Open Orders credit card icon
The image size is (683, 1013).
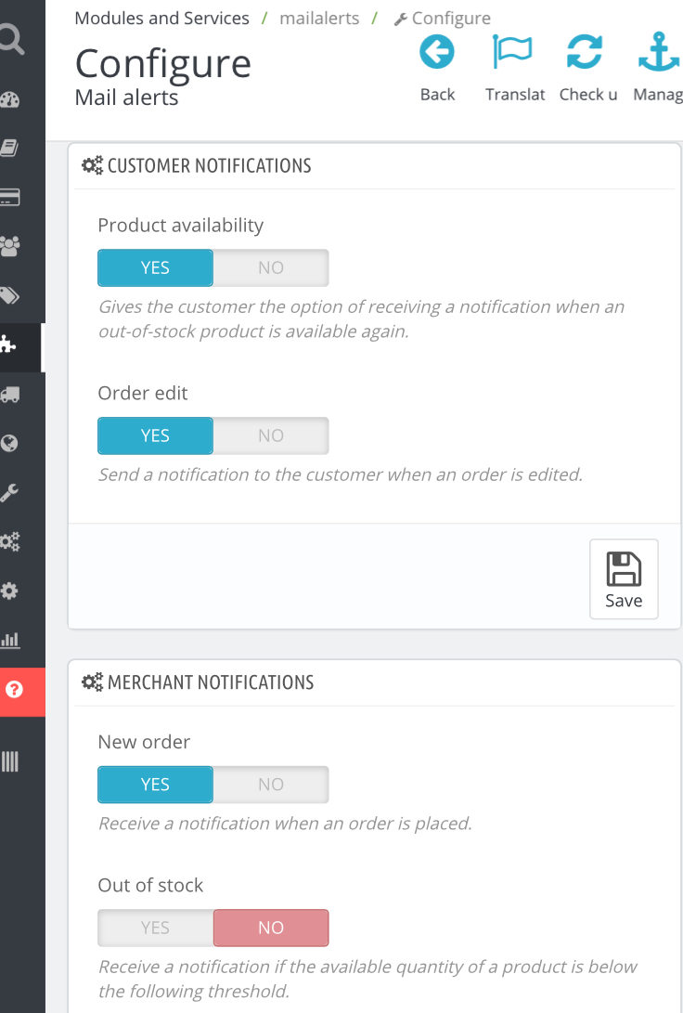click(x=10, y=197)
